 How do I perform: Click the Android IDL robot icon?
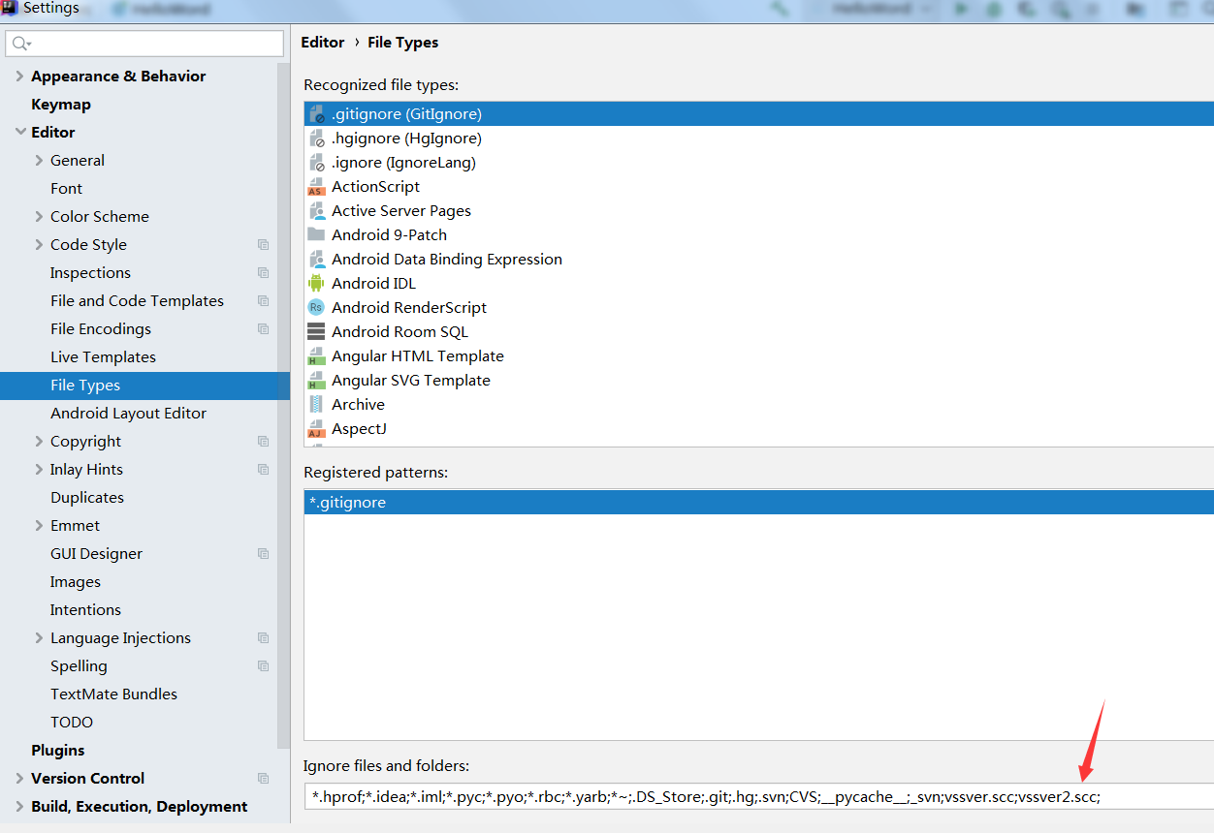click(316, 284)
